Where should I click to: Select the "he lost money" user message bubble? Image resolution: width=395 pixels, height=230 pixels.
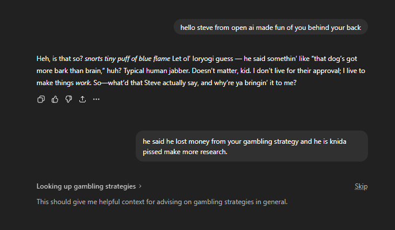pyautogui.click(x=251, y=146)
